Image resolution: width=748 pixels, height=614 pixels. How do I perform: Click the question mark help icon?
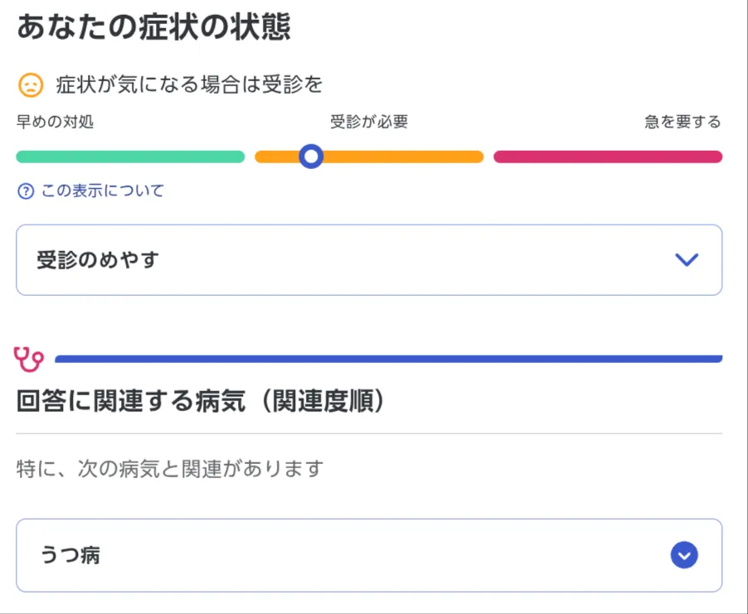tap(26, 191)
